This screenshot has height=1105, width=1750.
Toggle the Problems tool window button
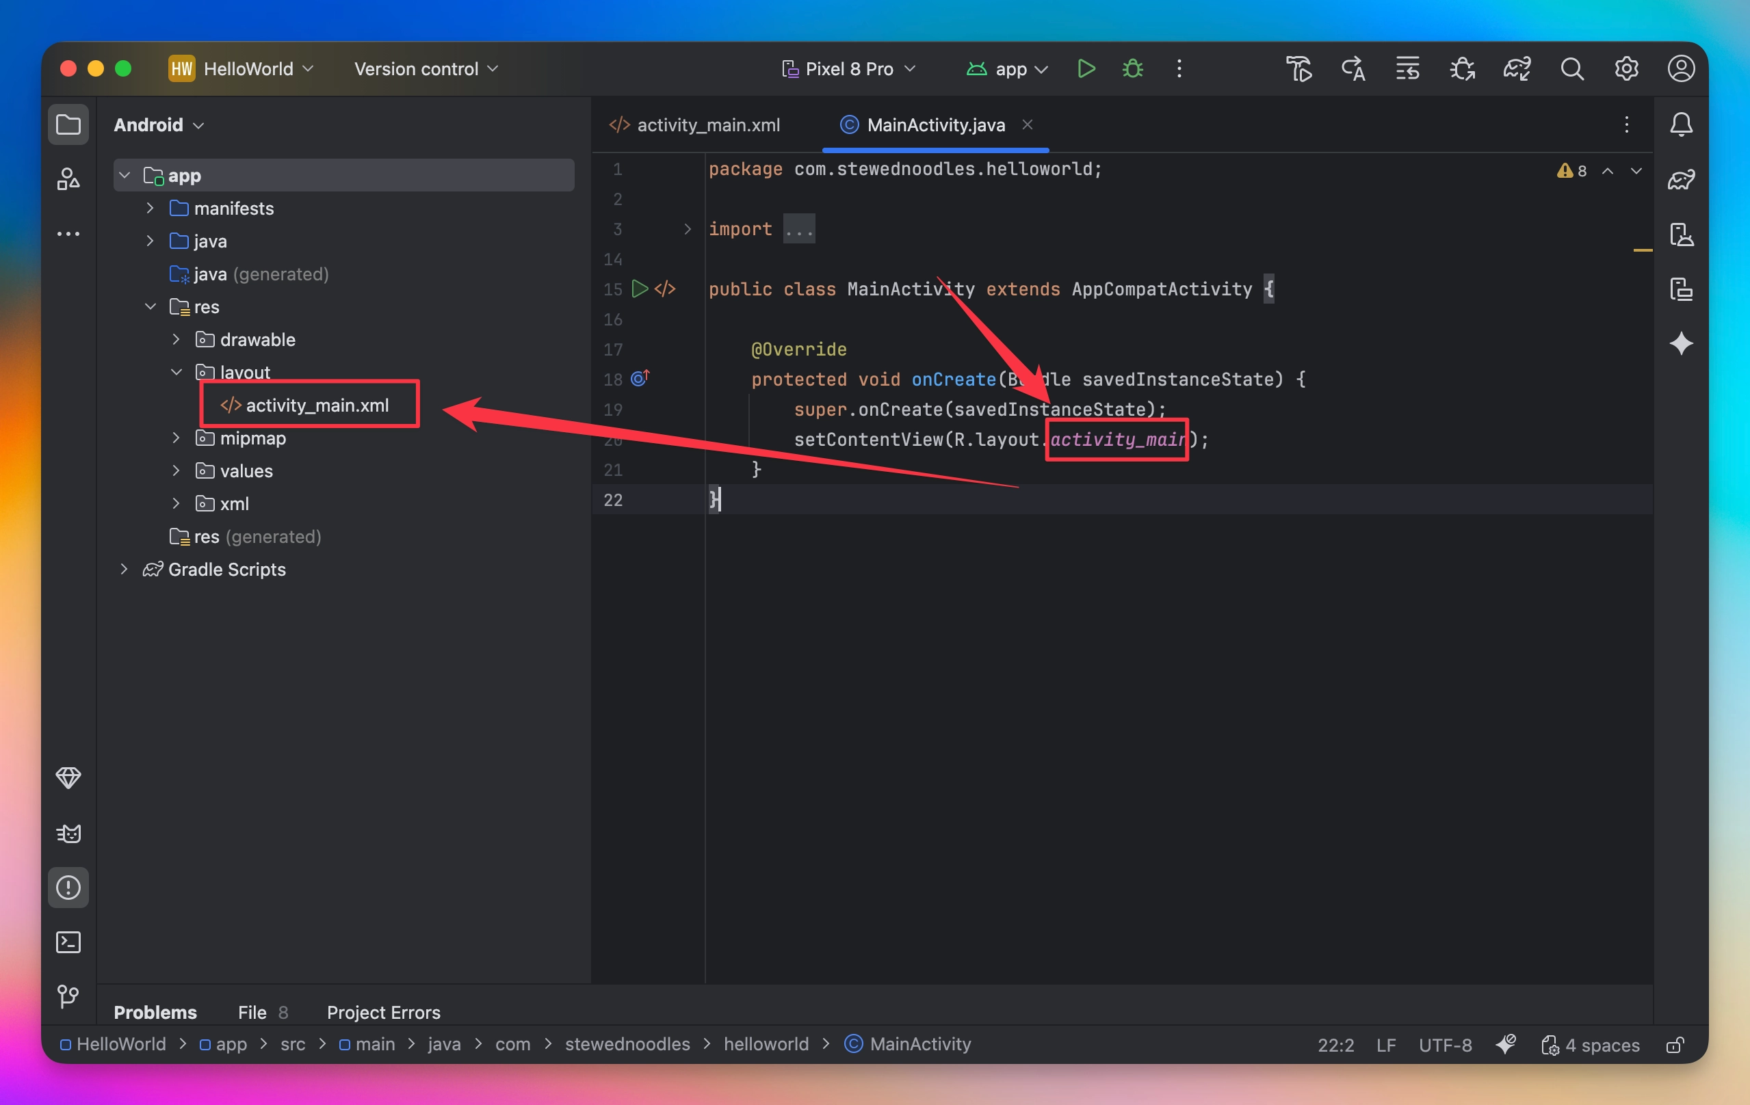pos(68,887)
